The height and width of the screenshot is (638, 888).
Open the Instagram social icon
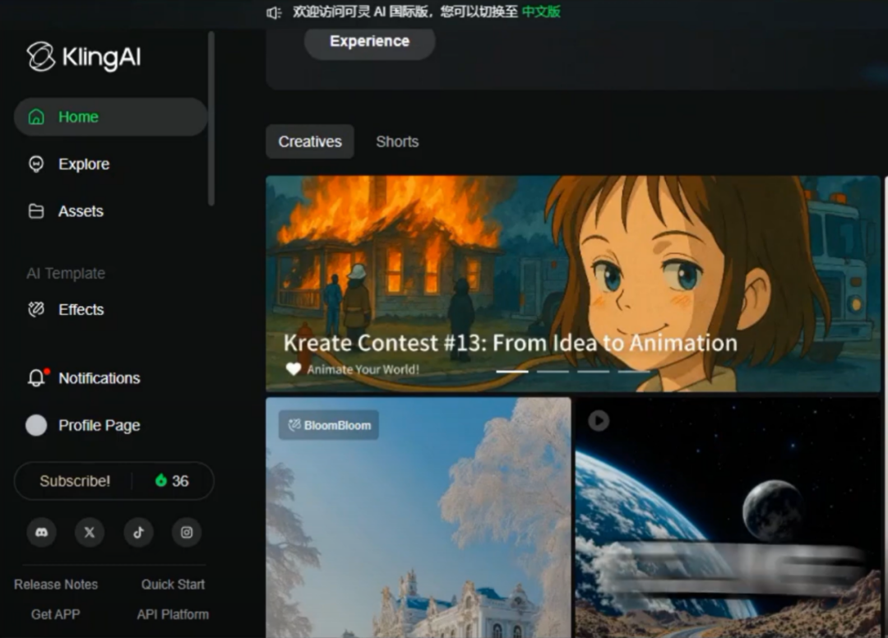187,533
